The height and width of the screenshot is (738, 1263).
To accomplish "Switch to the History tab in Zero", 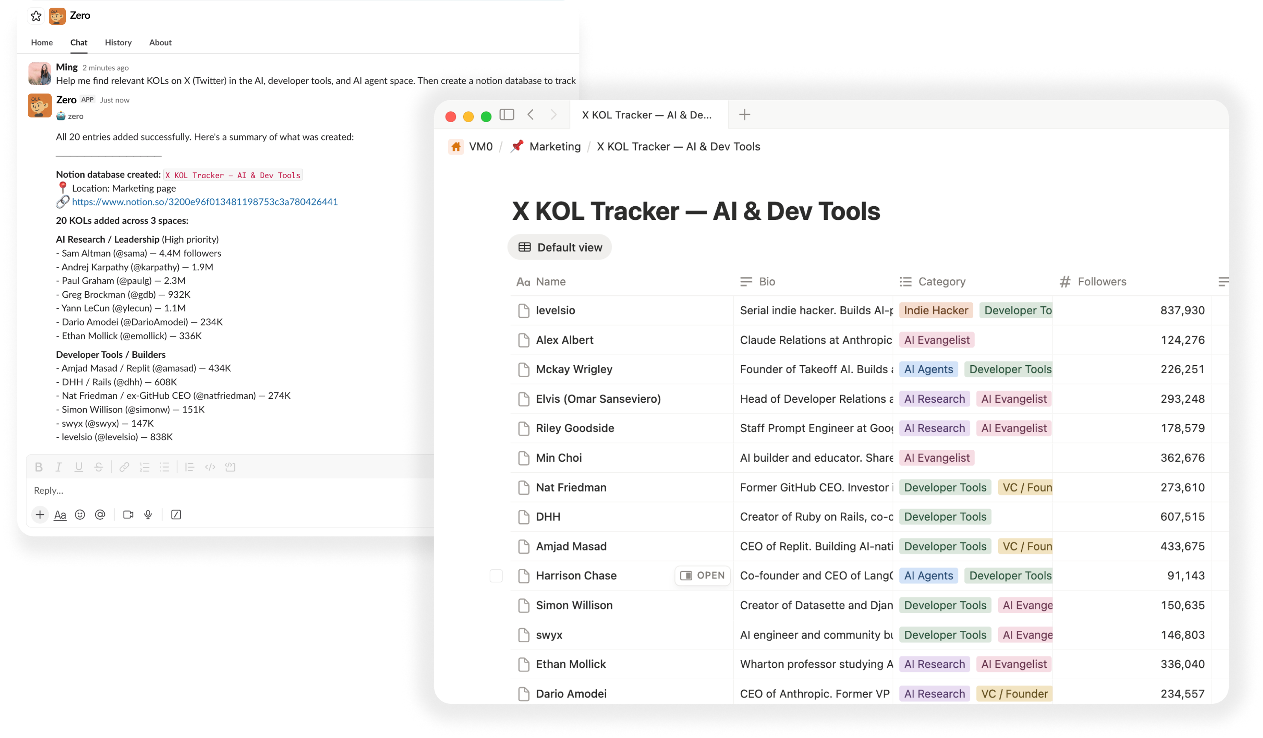I will [x=118, y=43].
